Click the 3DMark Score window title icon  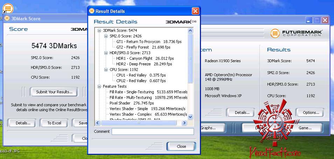pyautogui.click(x=7, y=18)
